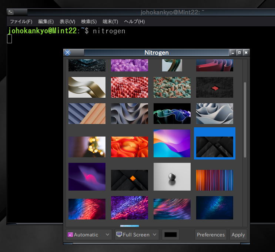Viewport: 275px width, 252px height.
Task: Click the terminal icon in title bar
Action: 11,12
